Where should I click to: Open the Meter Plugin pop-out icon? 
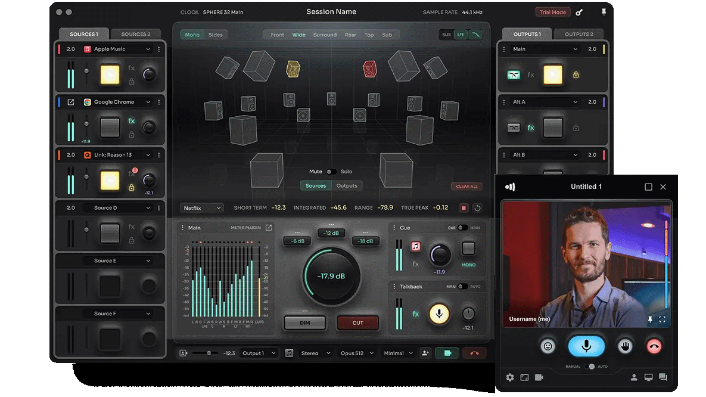click(269, 228)
